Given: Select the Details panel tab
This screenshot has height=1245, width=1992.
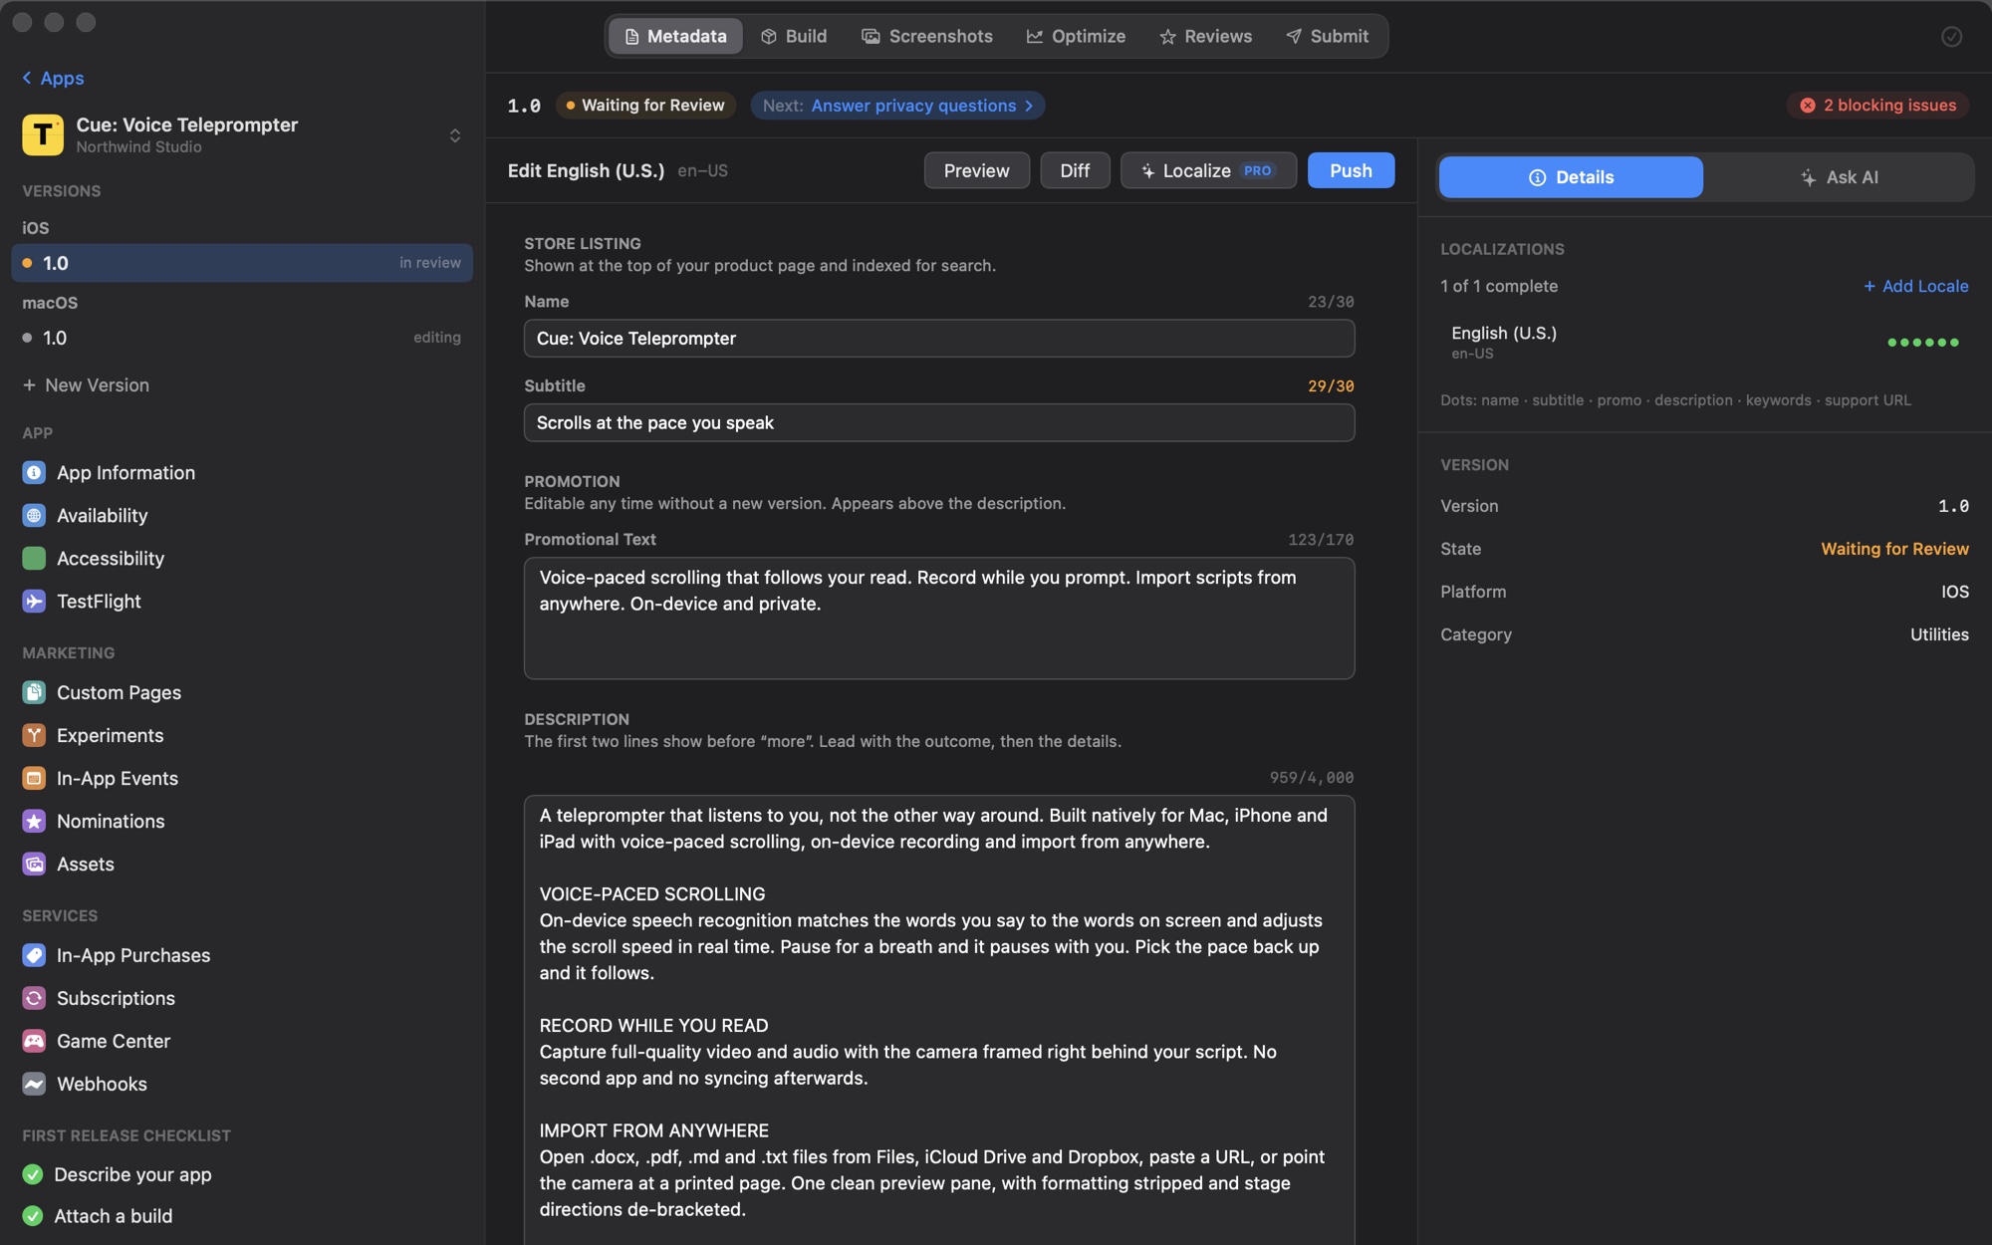Looking at the screenshot, I should point(1571,177).
